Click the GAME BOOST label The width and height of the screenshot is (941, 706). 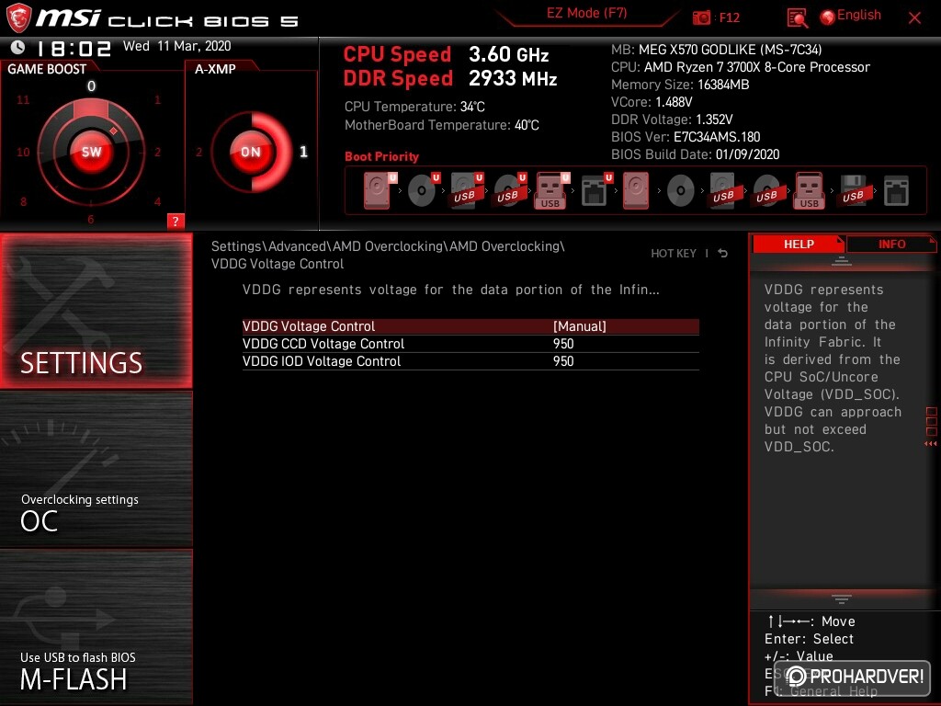[x=47, y=69]
